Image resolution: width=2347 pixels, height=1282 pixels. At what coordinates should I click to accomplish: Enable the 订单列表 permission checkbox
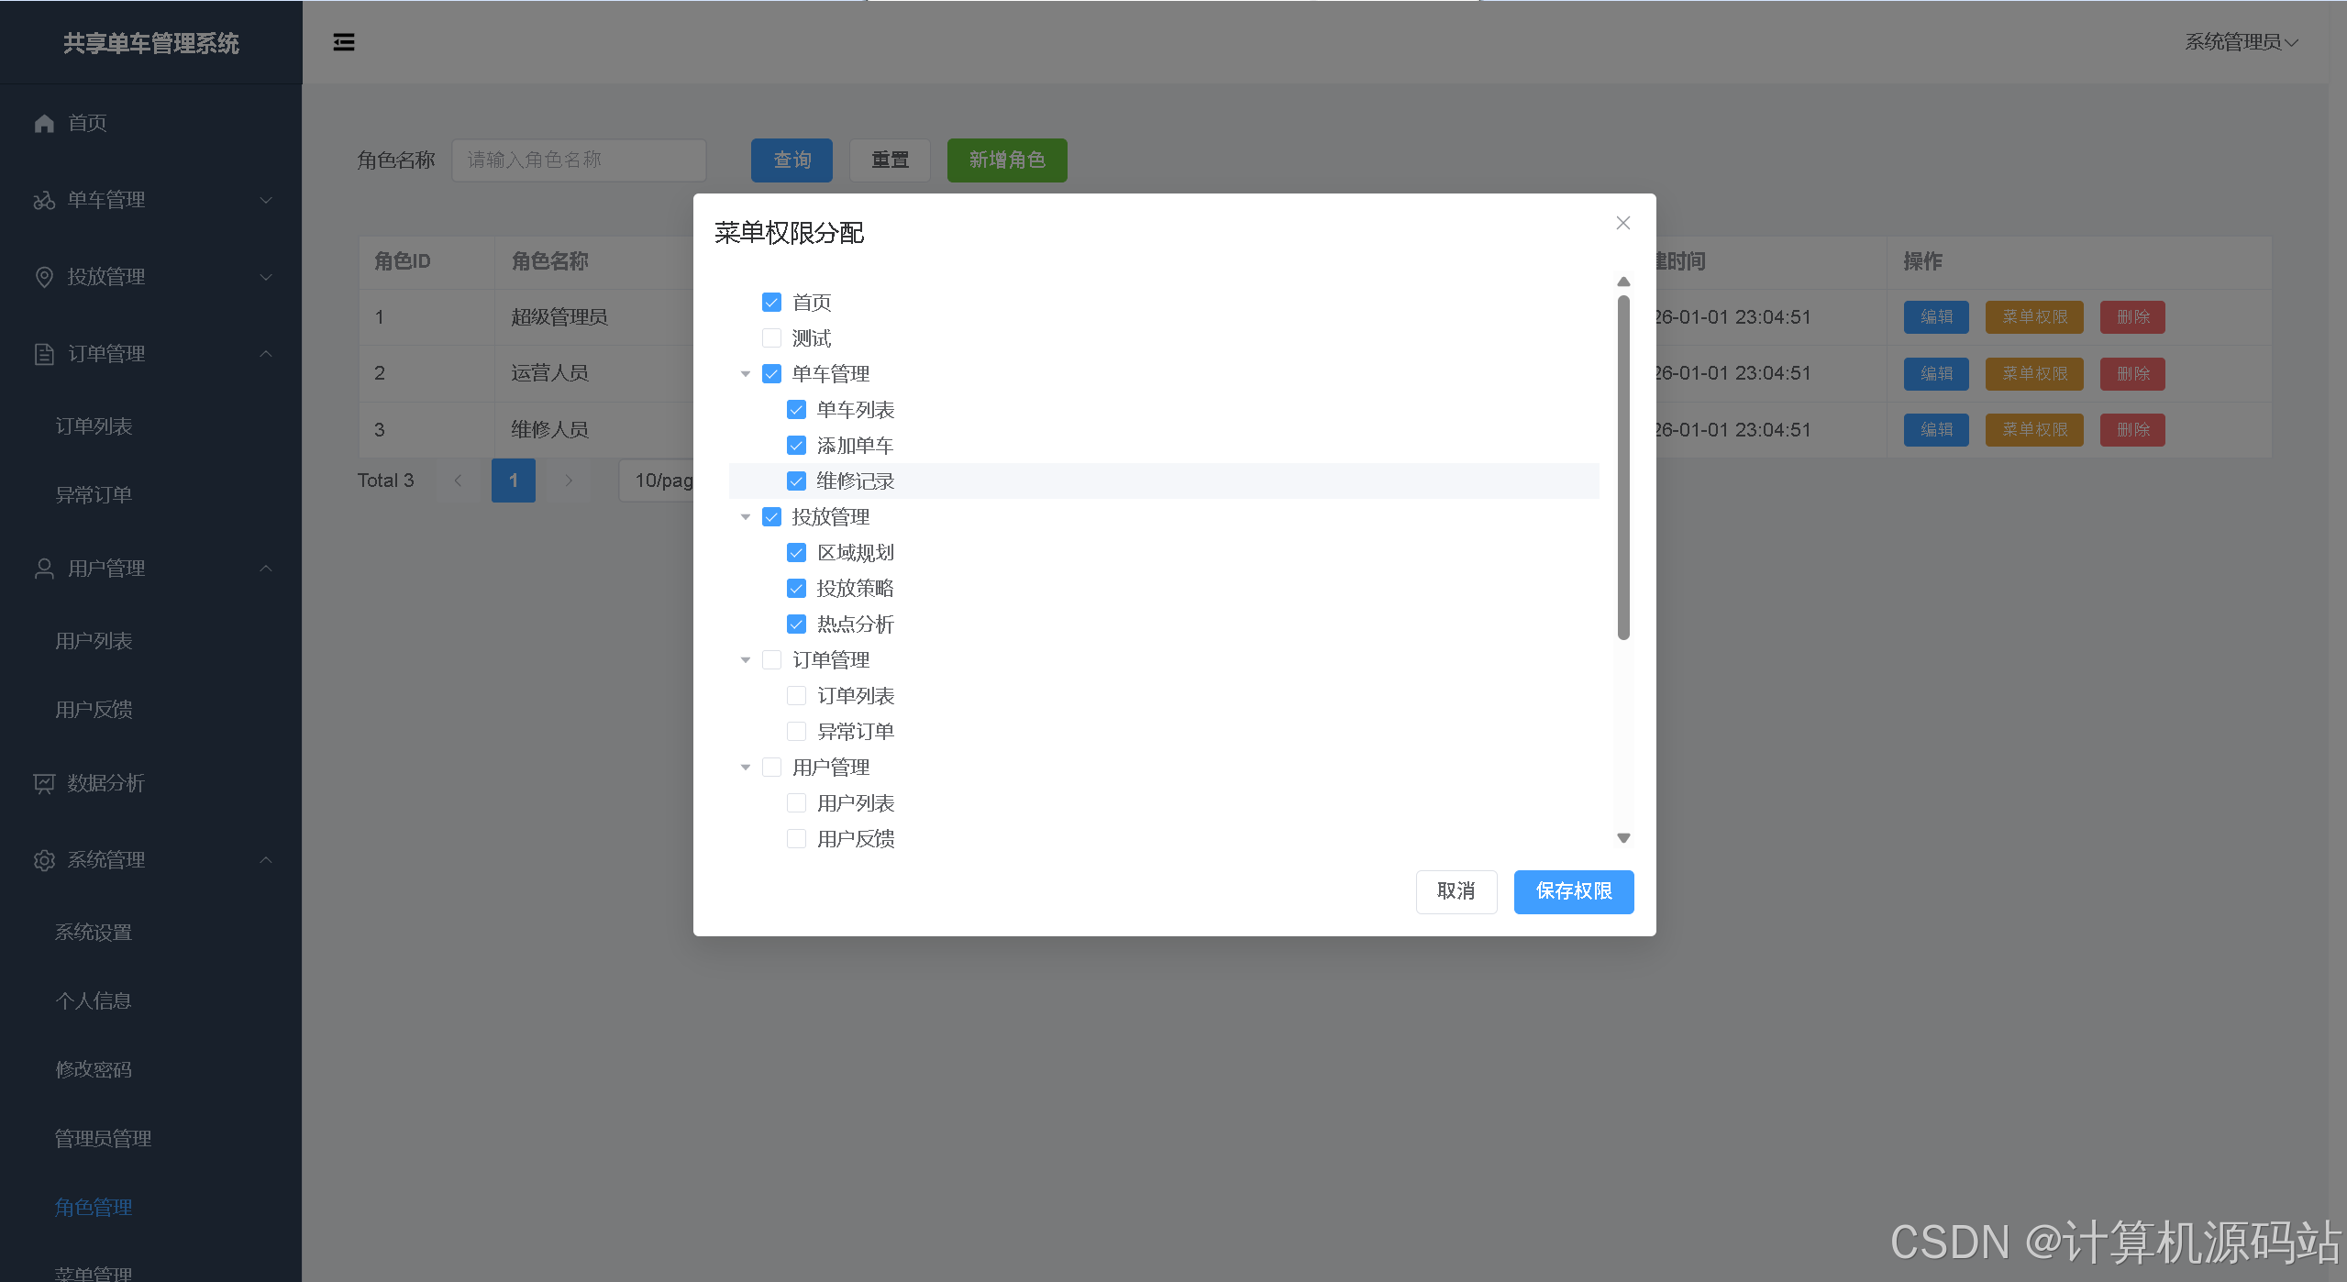tap(796, 696)
